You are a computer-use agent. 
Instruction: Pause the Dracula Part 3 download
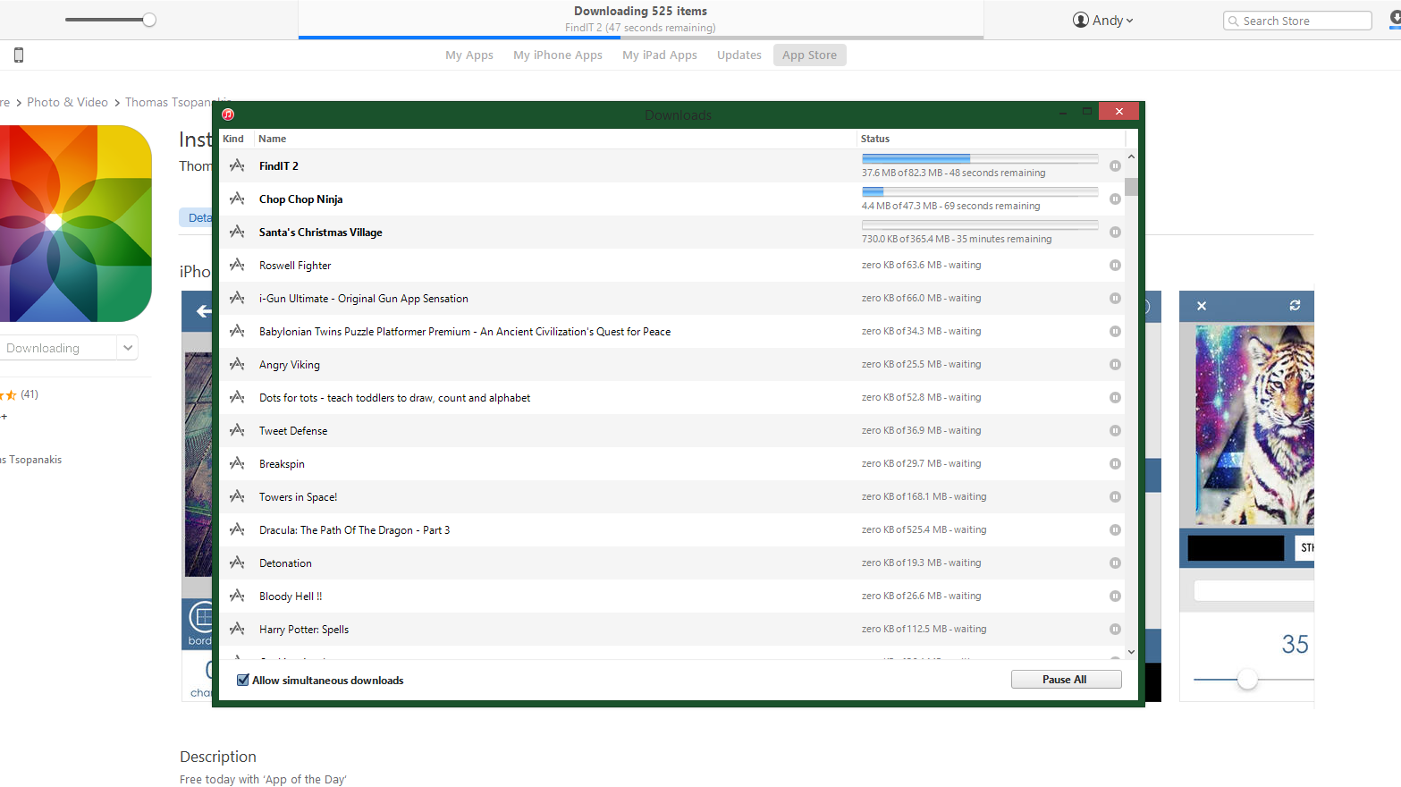[x=1115, y=529]
